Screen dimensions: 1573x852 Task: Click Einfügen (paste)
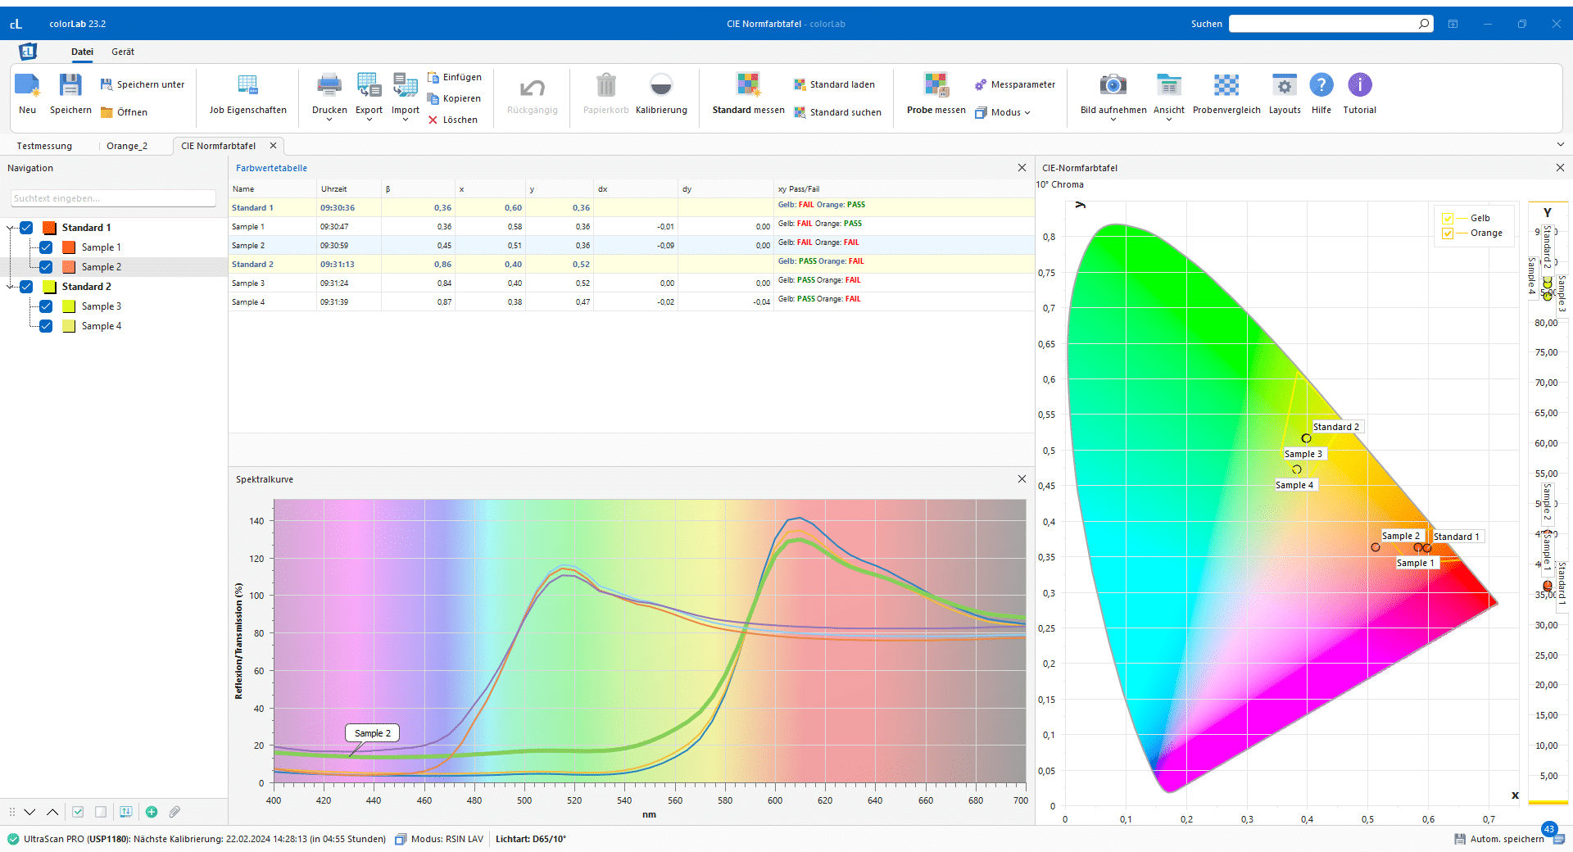tap(455, 77)
